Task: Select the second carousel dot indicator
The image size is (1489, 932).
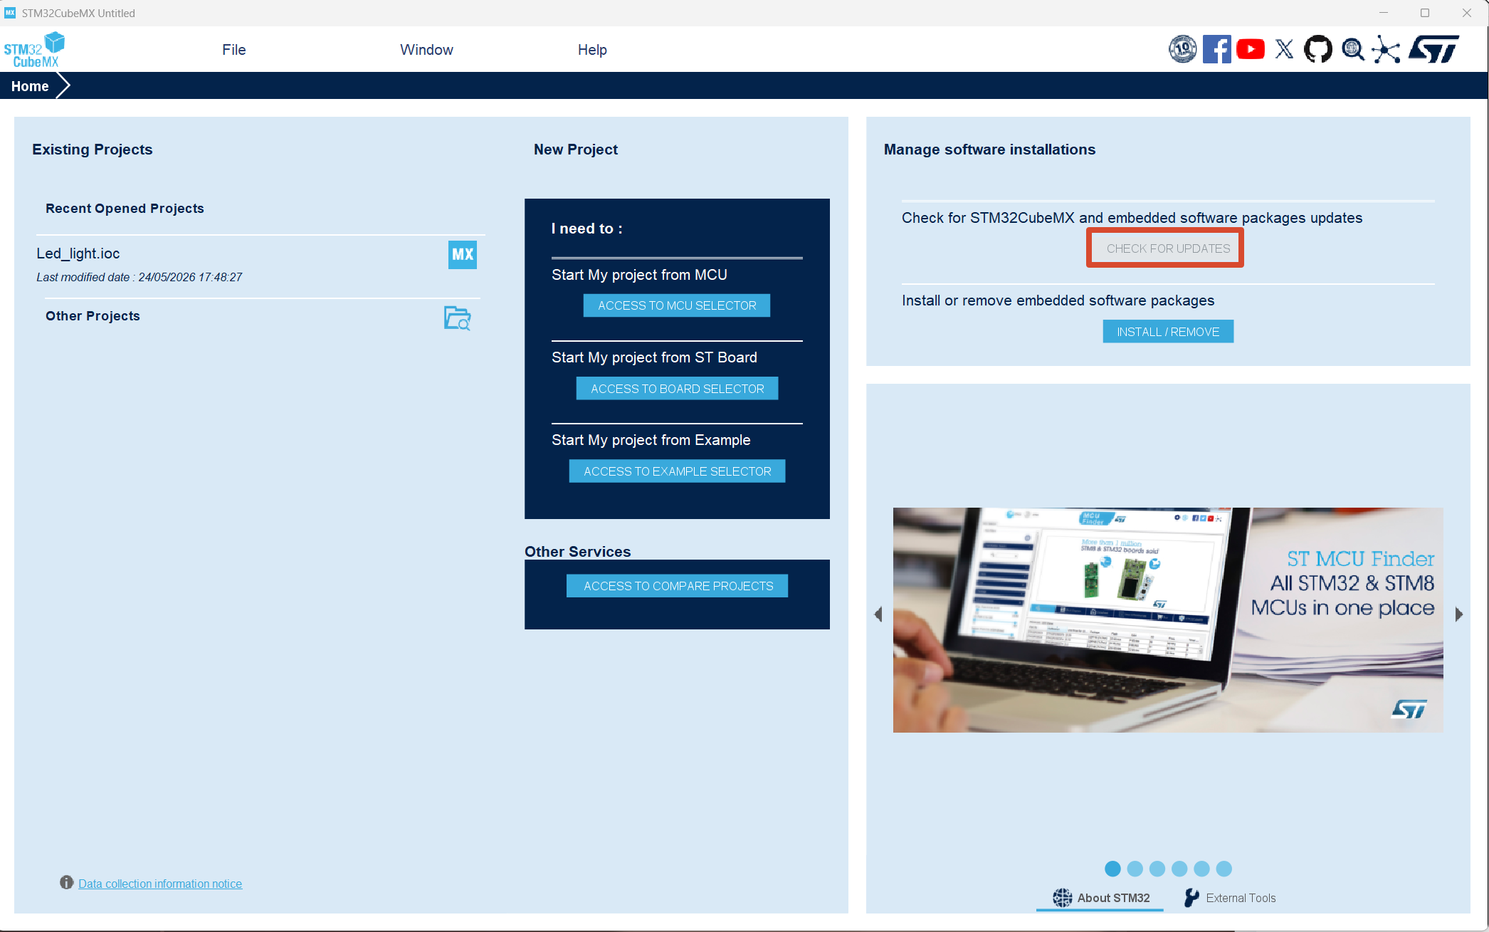Action: 1135,869
